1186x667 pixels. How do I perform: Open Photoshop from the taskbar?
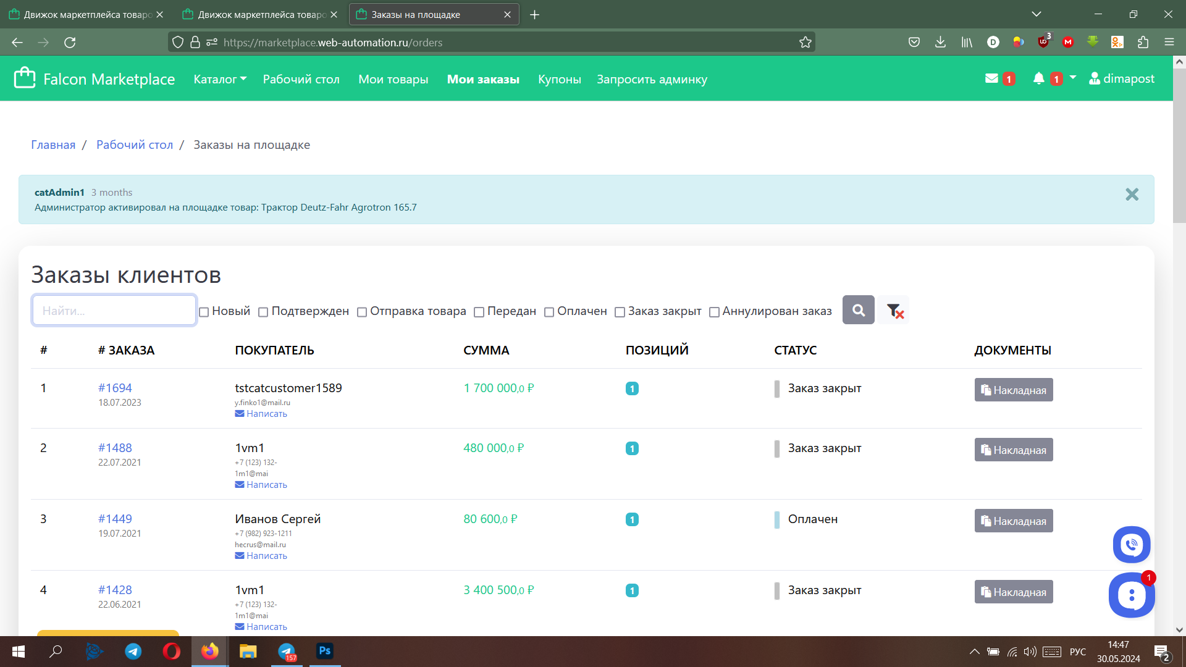click(324, 651)
